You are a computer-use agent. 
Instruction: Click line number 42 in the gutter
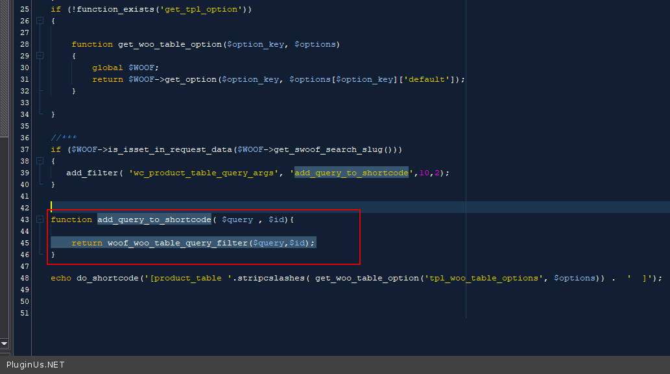click(x=24, y=208)
